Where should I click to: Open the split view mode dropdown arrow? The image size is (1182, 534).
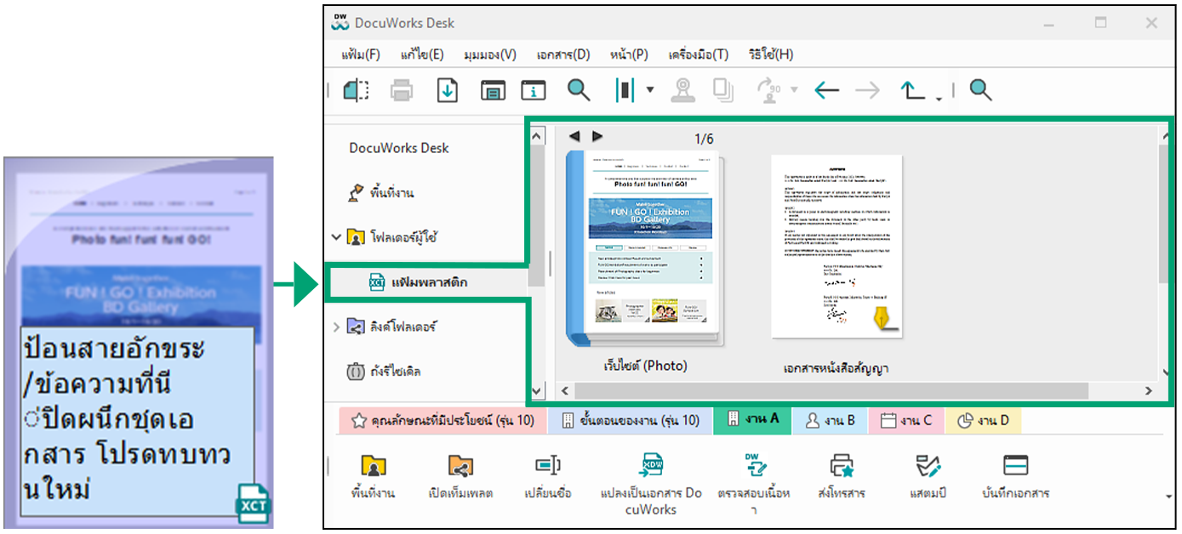[x=650, y=90]
